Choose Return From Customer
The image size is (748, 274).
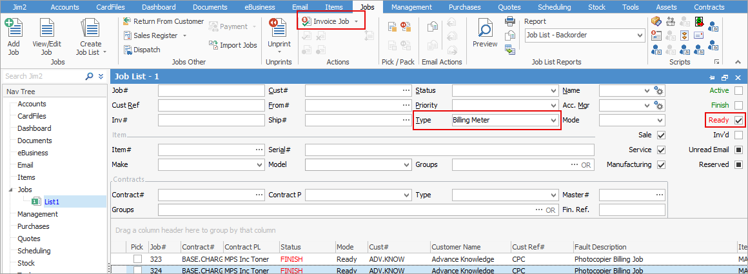[x=163, y=21]
